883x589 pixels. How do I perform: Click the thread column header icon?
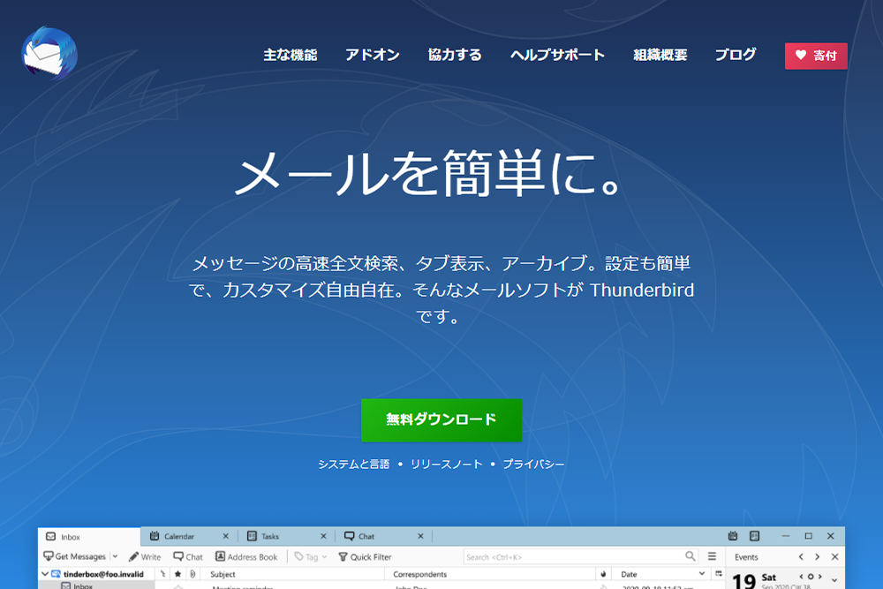point(162,574)
